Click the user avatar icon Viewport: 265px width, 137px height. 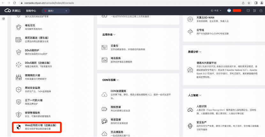click(229, 11)
